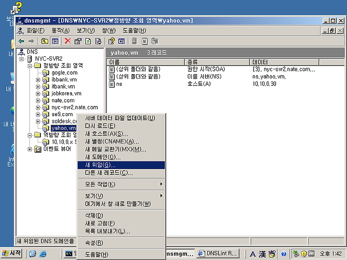Click the language bar help icon
The height and width of the screenshot is (260, 347).
(x=284, y=254)
